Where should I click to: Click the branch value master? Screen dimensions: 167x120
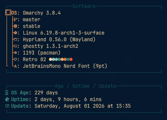[32, 19]
